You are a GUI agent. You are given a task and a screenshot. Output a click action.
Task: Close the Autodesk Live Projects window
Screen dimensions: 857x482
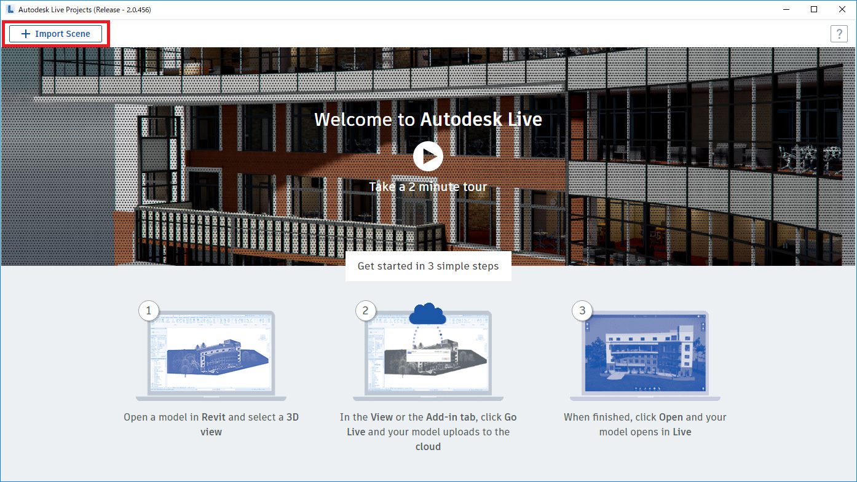[x=842, y=10]
